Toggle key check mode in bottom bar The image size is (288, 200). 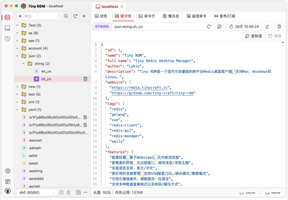point(78,192)
